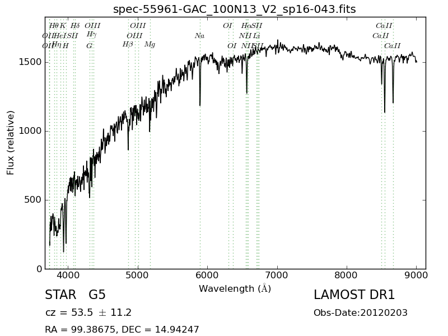The width and height of the screenshot is (448, 336).
Task: Click the 'Hγ' spectral line label
Action: point(92,35)
